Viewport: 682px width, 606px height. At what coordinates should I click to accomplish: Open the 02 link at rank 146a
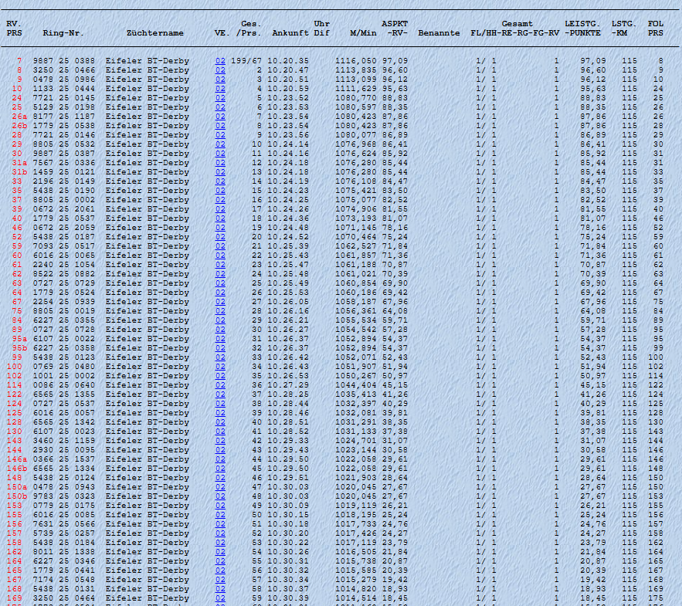pos(220,459)
